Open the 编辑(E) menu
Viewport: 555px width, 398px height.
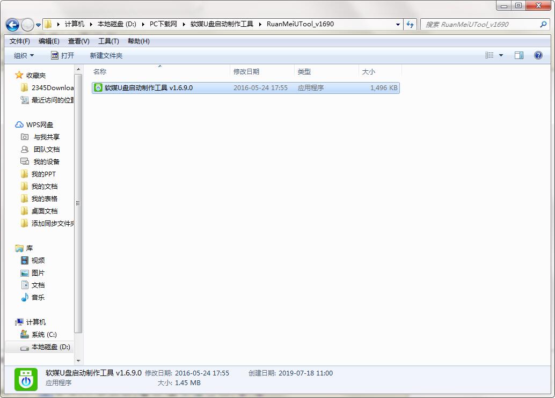pyautogui.click(x=49, y=41)
